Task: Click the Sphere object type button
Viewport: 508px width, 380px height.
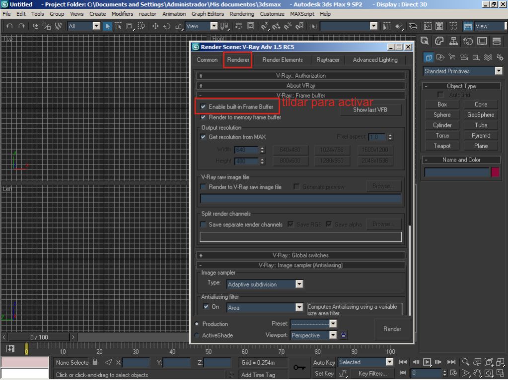Action: coord(442,115)
